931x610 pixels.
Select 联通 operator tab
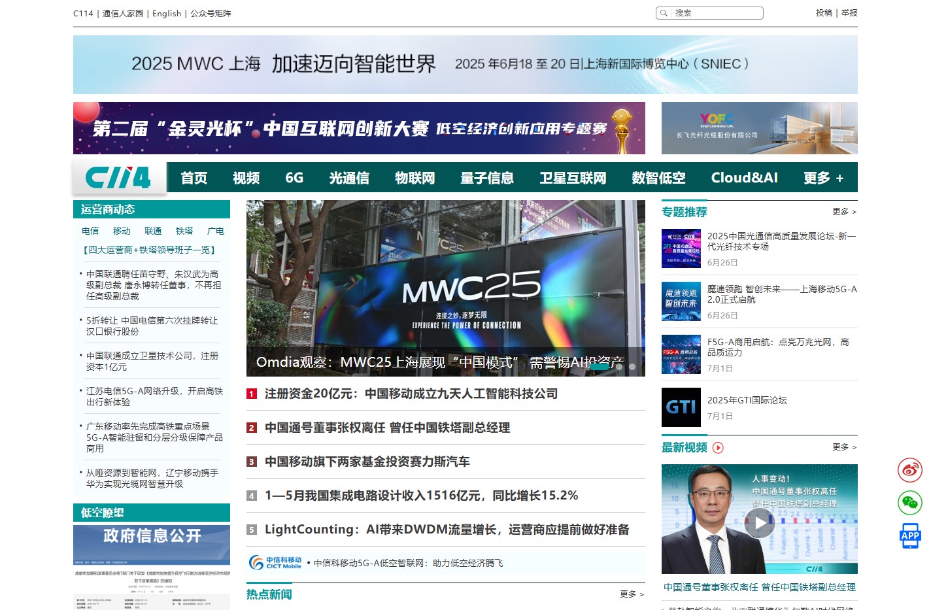(x=153, y=231)
